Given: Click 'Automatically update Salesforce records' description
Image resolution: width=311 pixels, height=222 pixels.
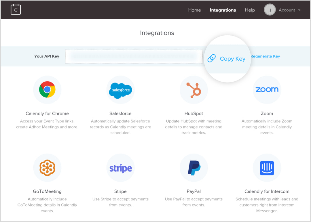Looking at the screenshot, I should (x=120, y=127).
